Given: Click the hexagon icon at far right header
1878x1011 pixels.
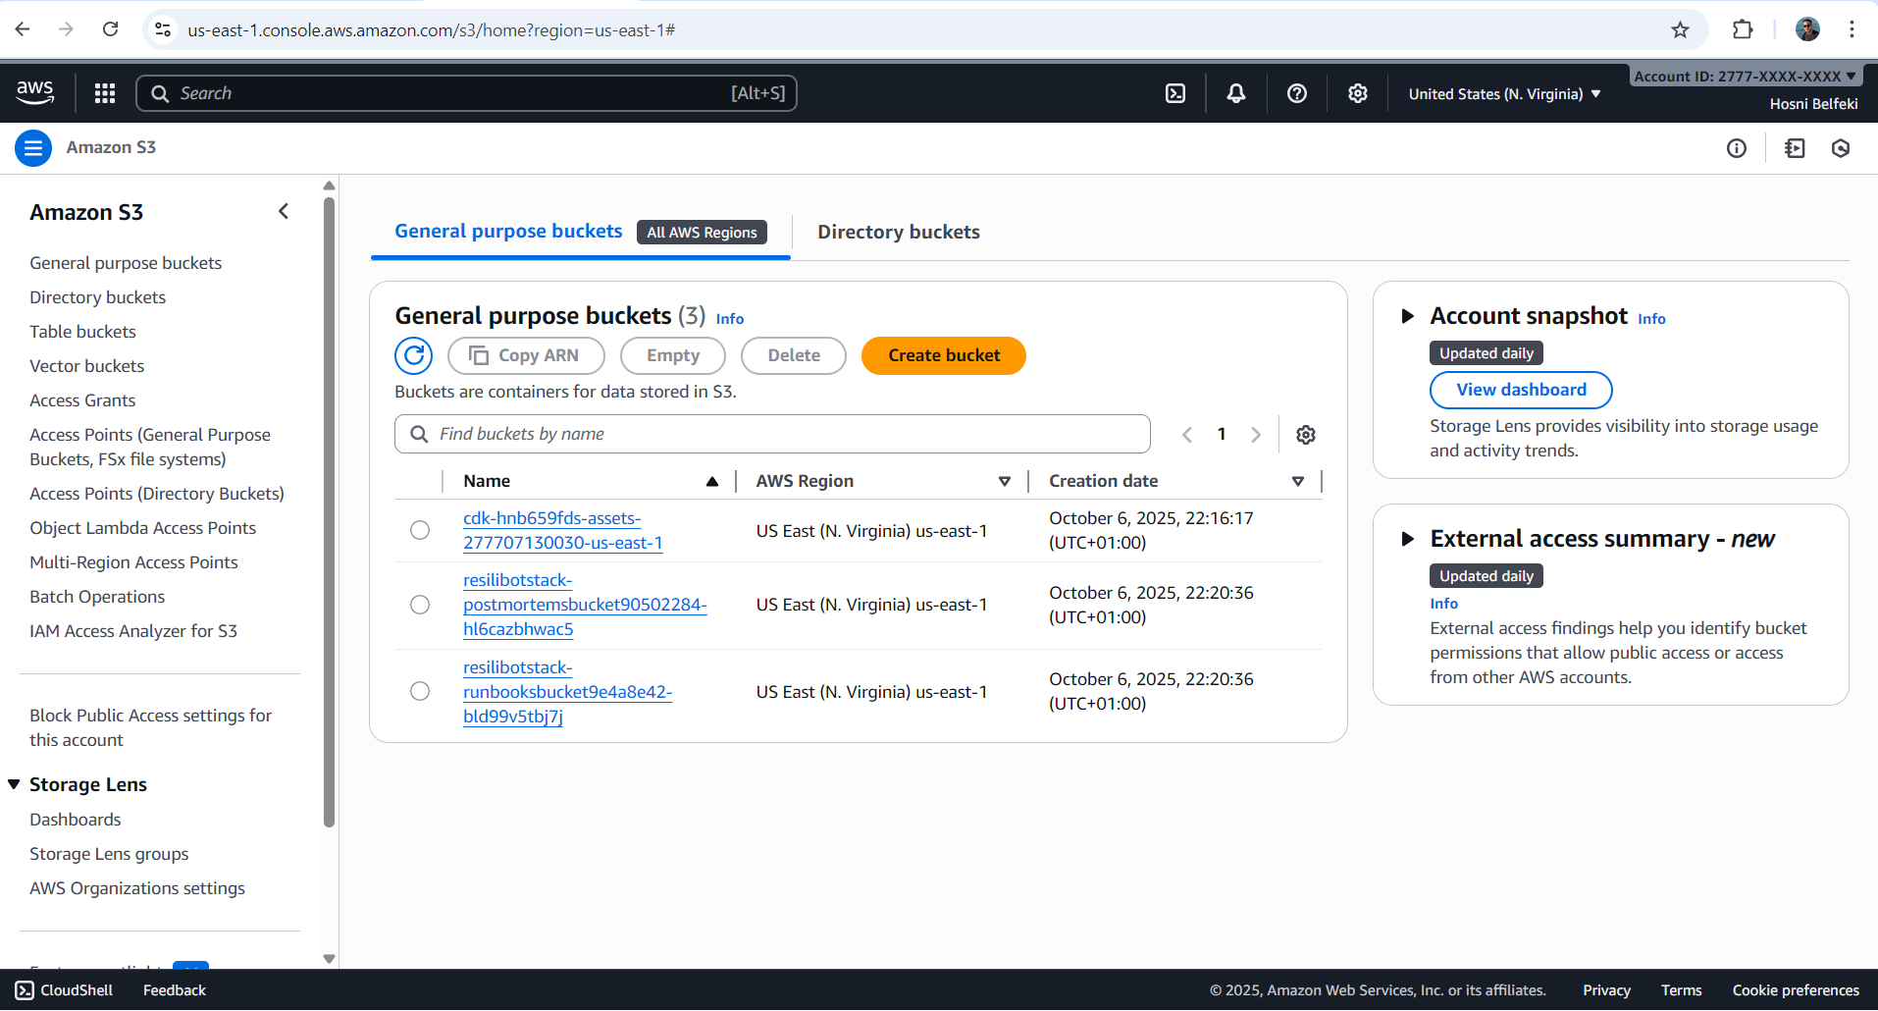Looking at the screenshot, I should click(1841, 148).
